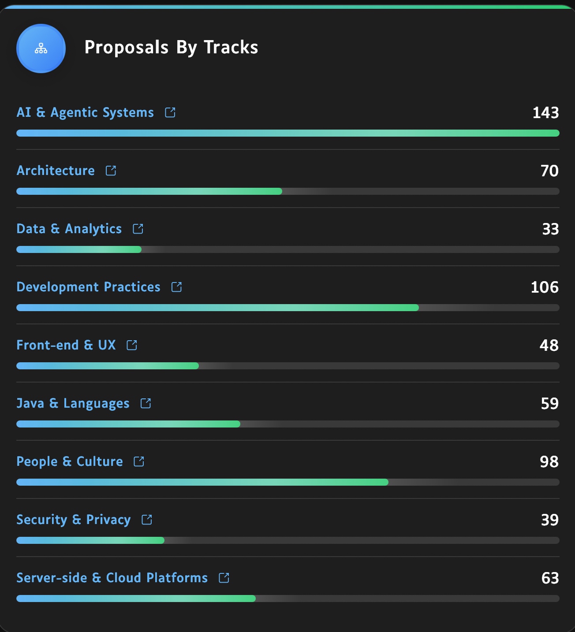Visit the Java & Languages track link
The image size is (575, 632).
click(73, 404)
